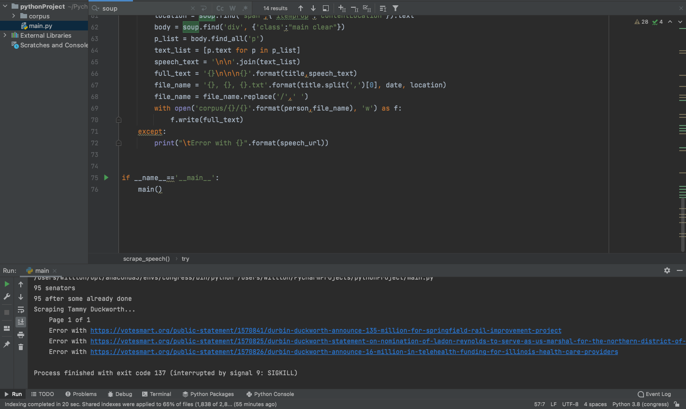
Task: Click the 4 typos check indicator
Action: coord(657,22)
